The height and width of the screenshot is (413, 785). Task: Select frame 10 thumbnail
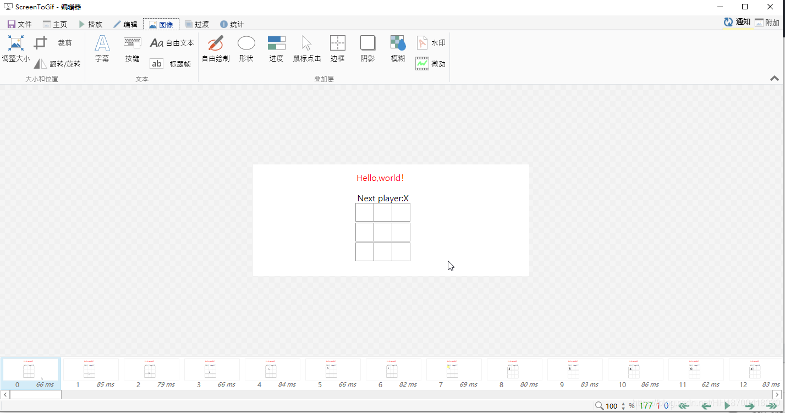[636, 373]
